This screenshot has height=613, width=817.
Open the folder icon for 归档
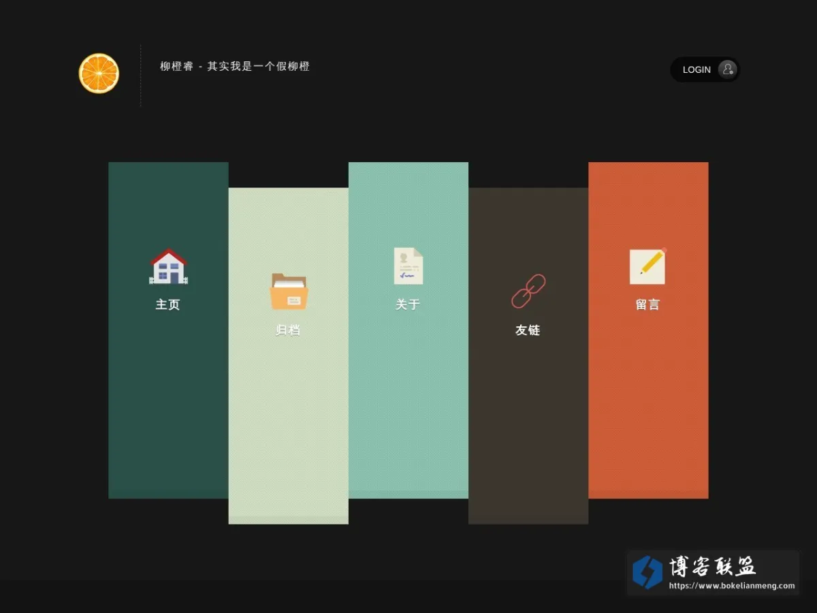click(x=289, y=292)
